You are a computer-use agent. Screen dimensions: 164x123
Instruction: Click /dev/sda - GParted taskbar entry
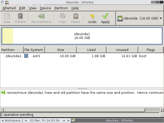[117, 120]
